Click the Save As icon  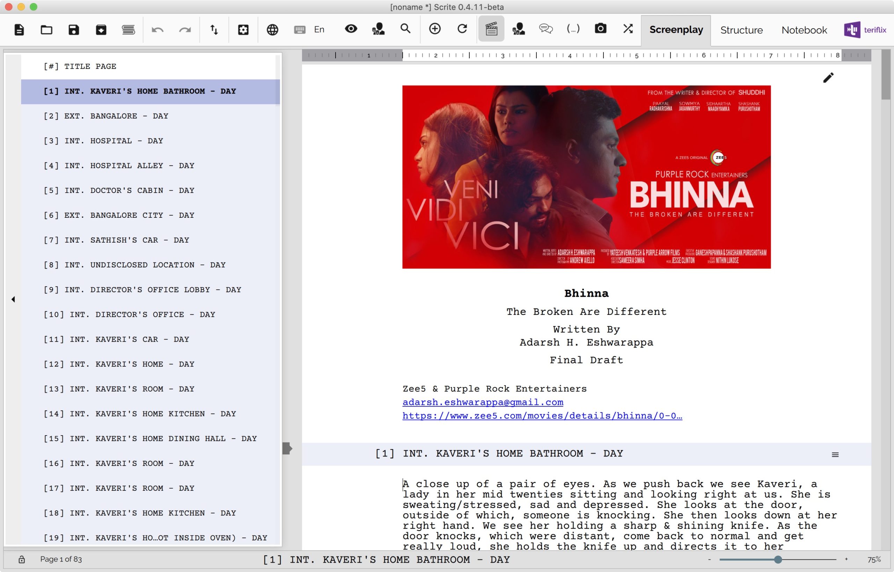101,29
